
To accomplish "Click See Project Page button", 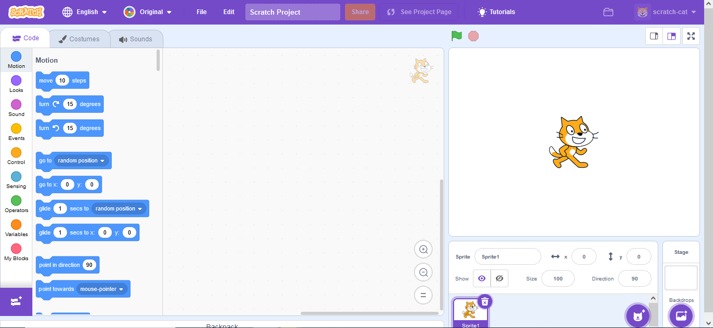I will [x=419, y=12].
